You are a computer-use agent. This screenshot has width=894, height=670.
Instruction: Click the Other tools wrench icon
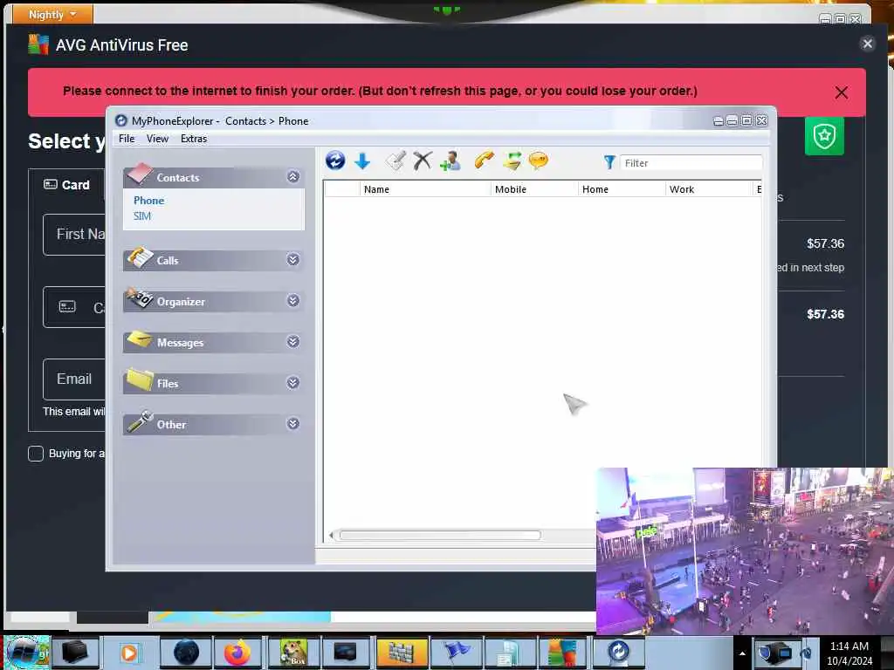click(x=140, y=421)
